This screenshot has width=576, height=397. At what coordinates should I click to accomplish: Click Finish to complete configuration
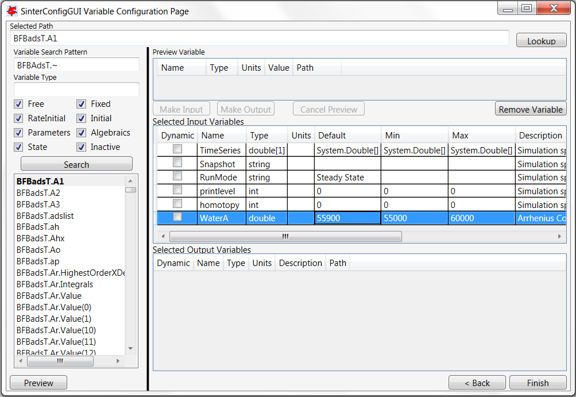point(538,383)
